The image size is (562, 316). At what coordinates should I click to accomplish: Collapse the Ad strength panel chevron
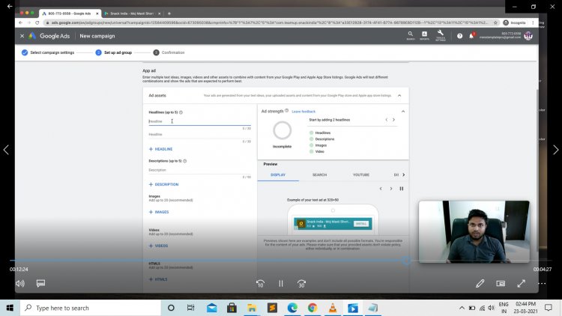tap(403, 111)
